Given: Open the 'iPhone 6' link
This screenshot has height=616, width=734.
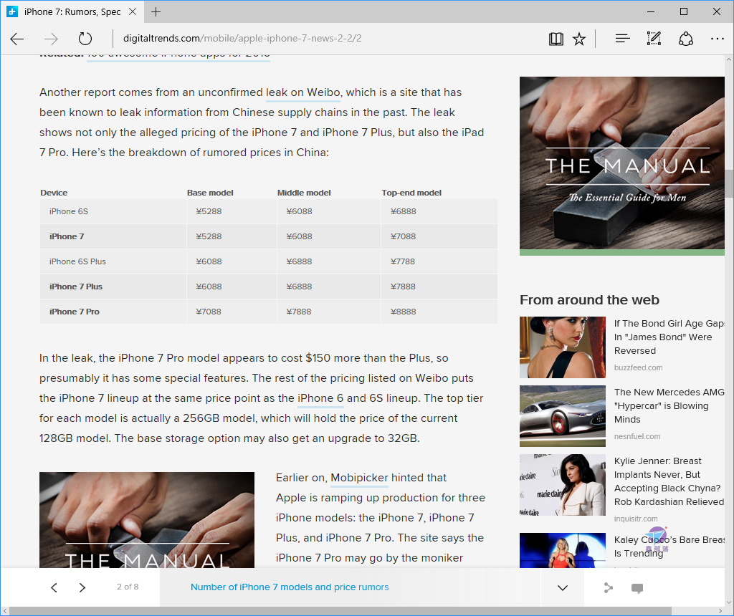Looking at the screenshot, I should 320,398.
